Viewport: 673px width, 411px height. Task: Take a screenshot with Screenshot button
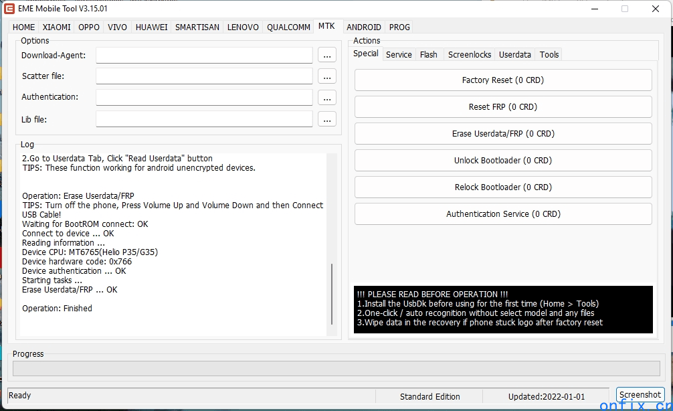[640, 395]
